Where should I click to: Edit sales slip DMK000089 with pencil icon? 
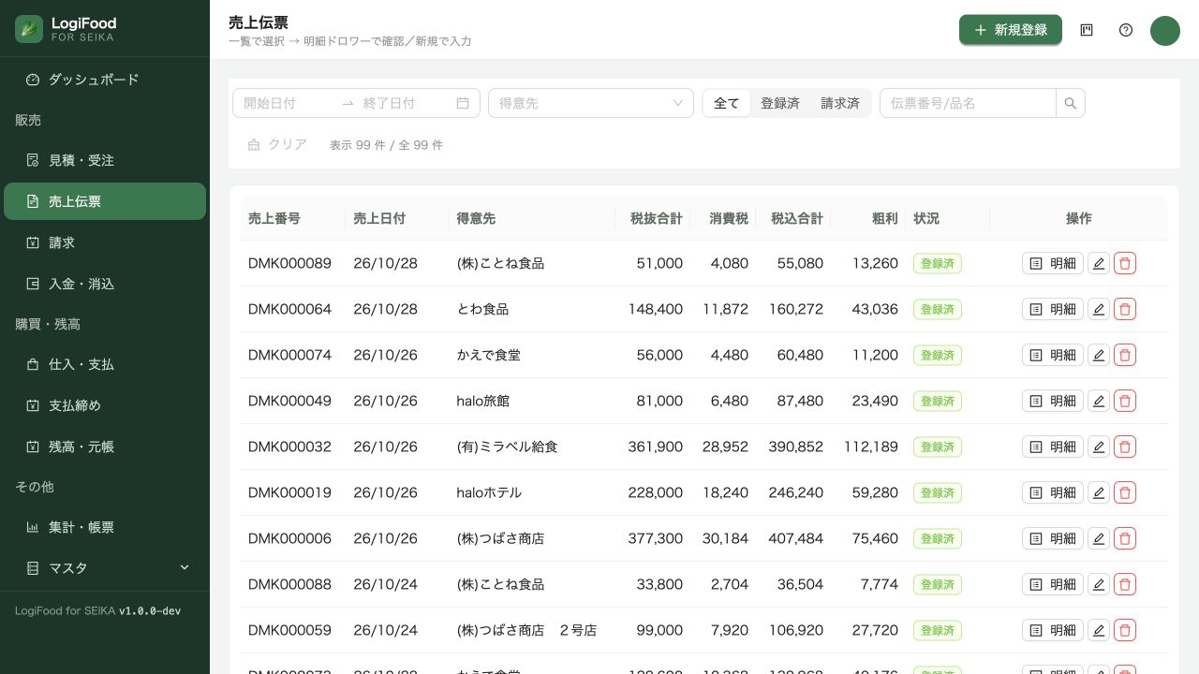tap(1099, 264)
